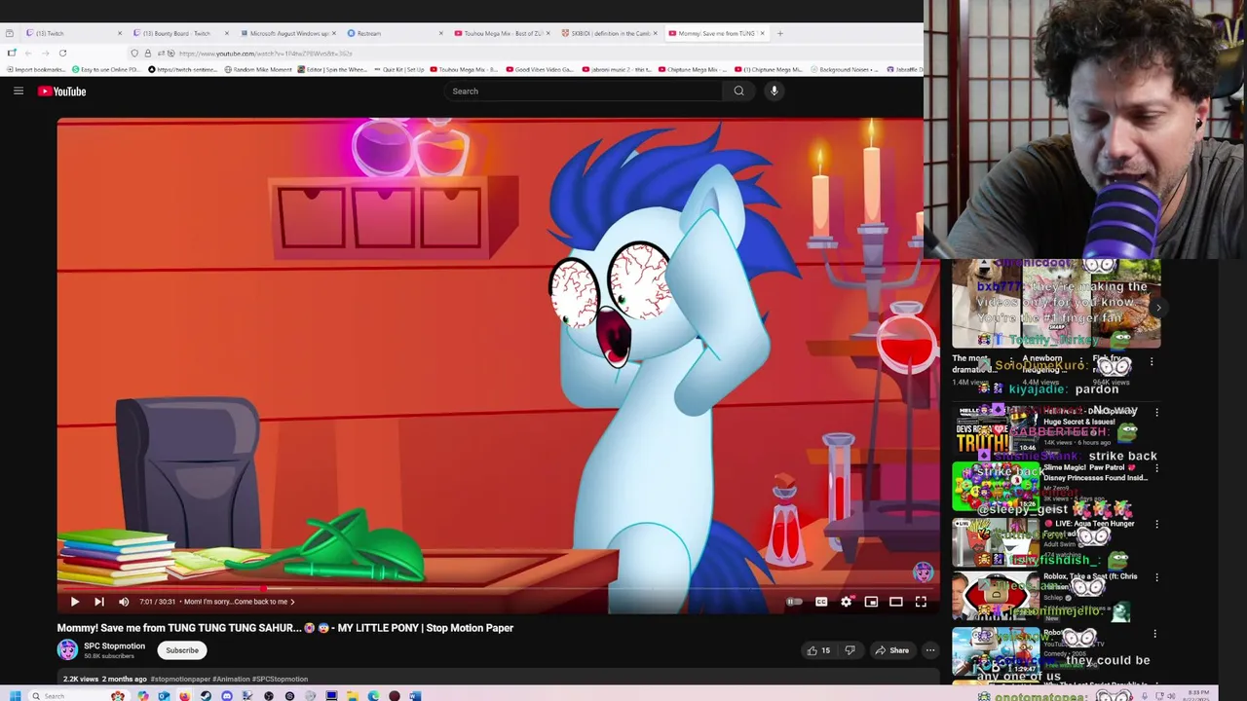Open more actions three-dot menu
The height and width of the screenshot is (701, 1247).
930,650
